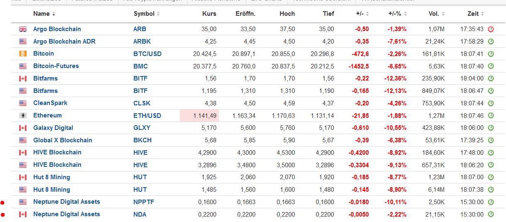The image size is (506, 222).
Task: Click the Canadian flag next to Galaxy Digital
Action: (x=22, y=128)
